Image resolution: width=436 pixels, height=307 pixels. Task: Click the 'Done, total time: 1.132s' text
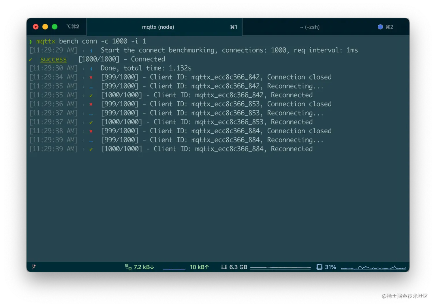(x=146, y=68)
